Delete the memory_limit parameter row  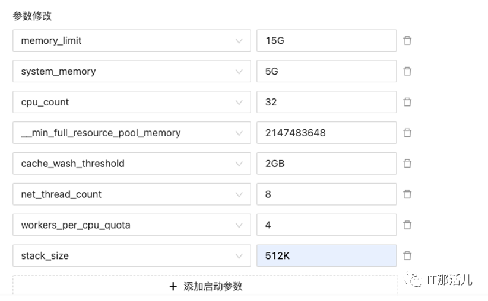[x=407, y=41]
